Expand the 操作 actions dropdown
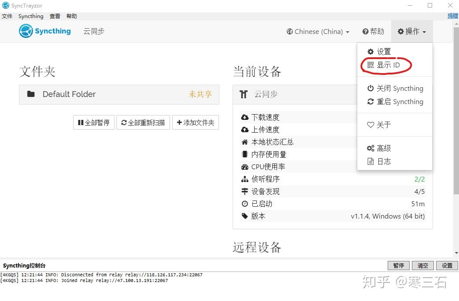 411,31
